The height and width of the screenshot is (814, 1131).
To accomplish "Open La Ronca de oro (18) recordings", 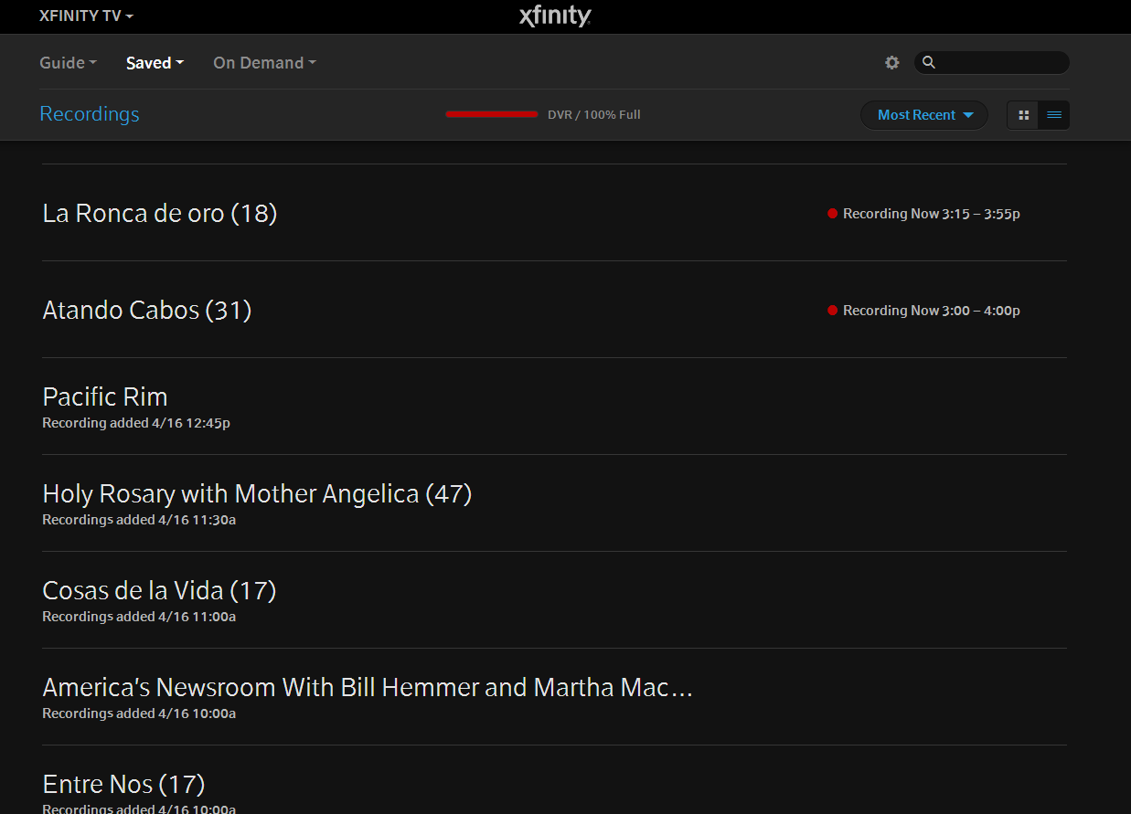I will (x=160, y=214).
